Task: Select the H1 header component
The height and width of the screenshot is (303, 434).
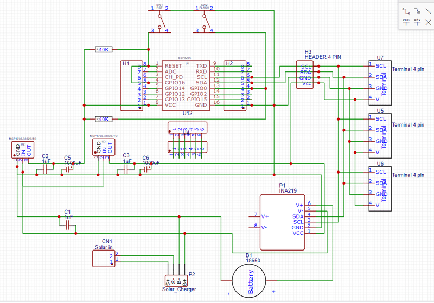Action: (131, 85)
